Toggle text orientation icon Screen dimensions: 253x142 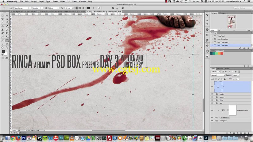pos(11,8)
